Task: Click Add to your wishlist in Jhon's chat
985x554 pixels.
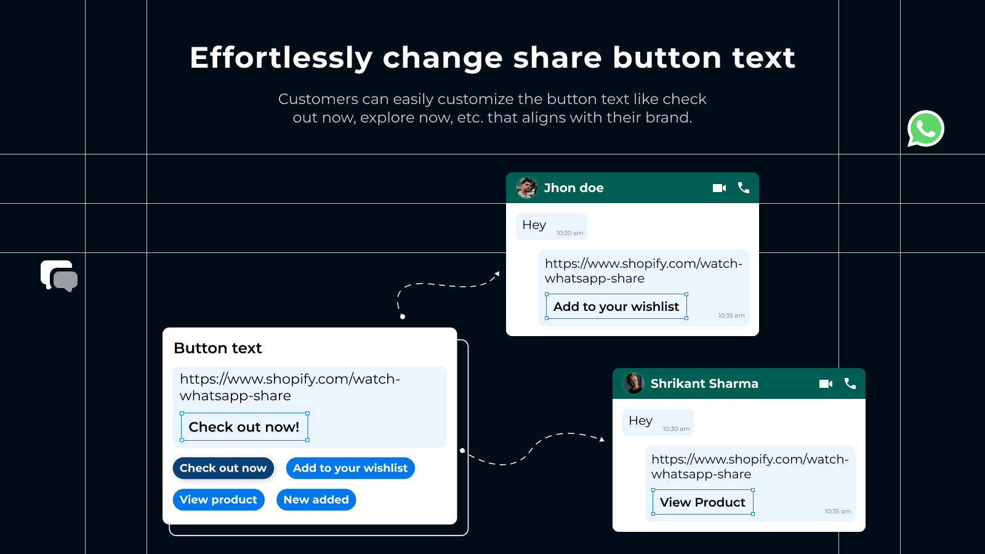Action: (616, 307)
